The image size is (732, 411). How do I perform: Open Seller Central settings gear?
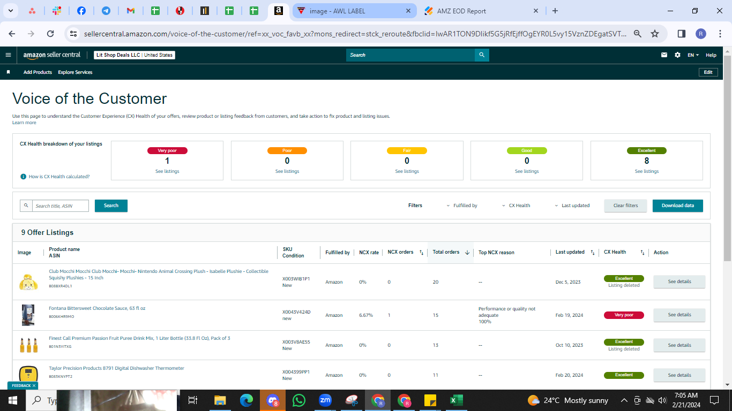coord(677,55)
